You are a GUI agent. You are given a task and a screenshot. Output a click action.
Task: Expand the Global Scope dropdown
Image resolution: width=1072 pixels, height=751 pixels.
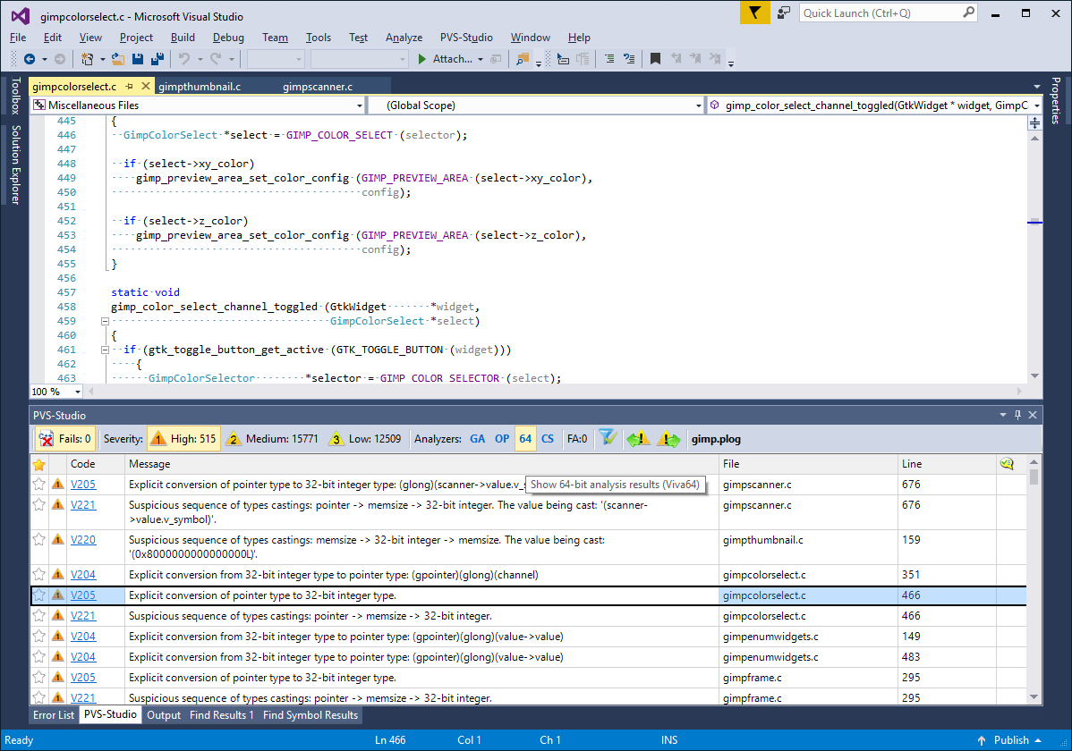(x=698, y=105)
